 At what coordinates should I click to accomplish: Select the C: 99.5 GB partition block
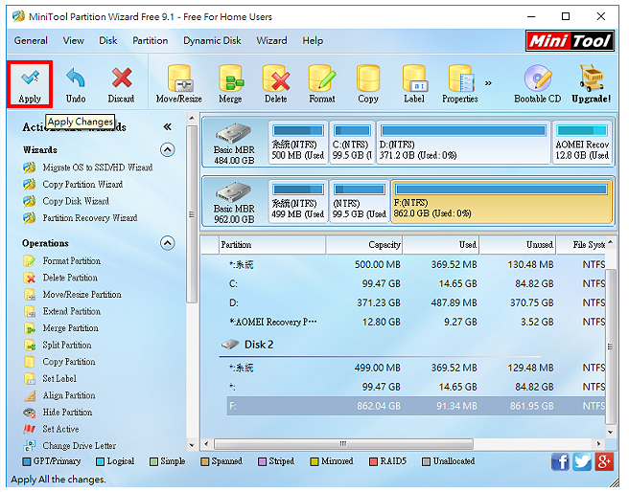click(x=352, y=143)
